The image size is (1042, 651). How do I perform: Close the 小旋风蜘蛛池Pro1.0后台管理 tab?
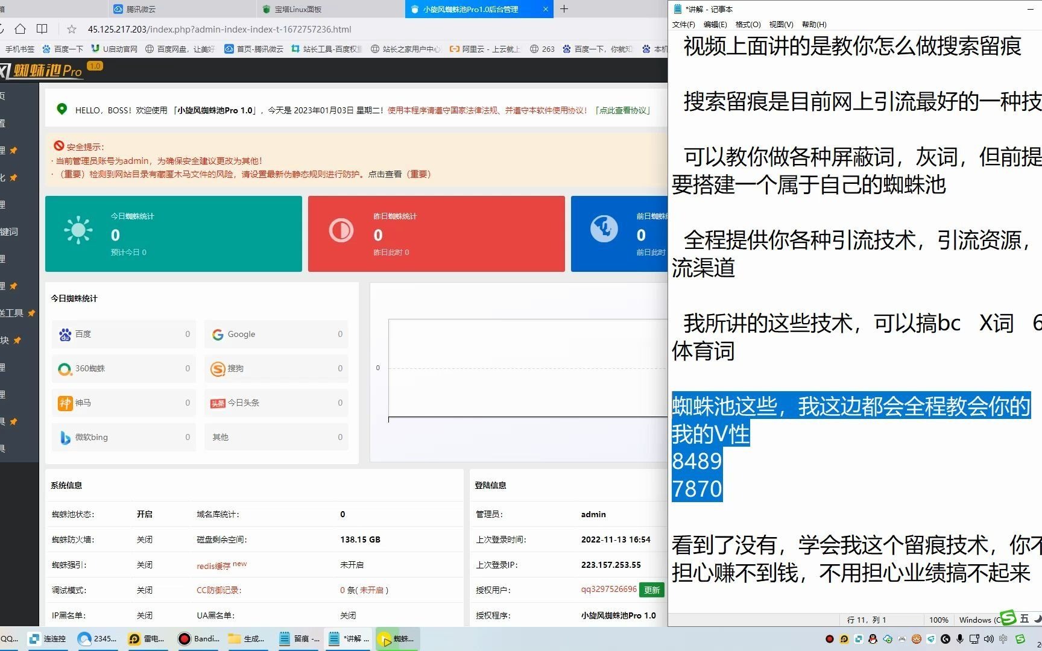[546, 9]
